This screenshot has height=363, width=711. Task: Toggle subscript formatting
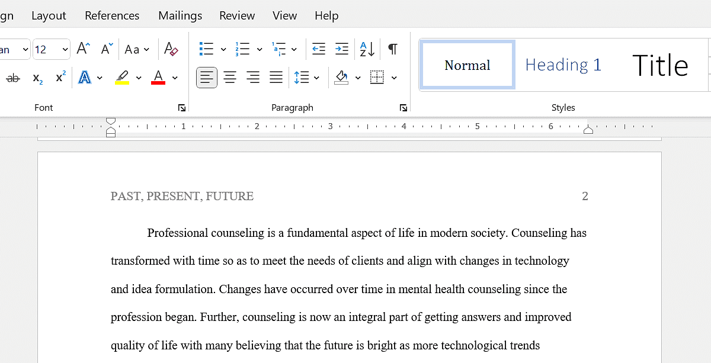(37, 78)
